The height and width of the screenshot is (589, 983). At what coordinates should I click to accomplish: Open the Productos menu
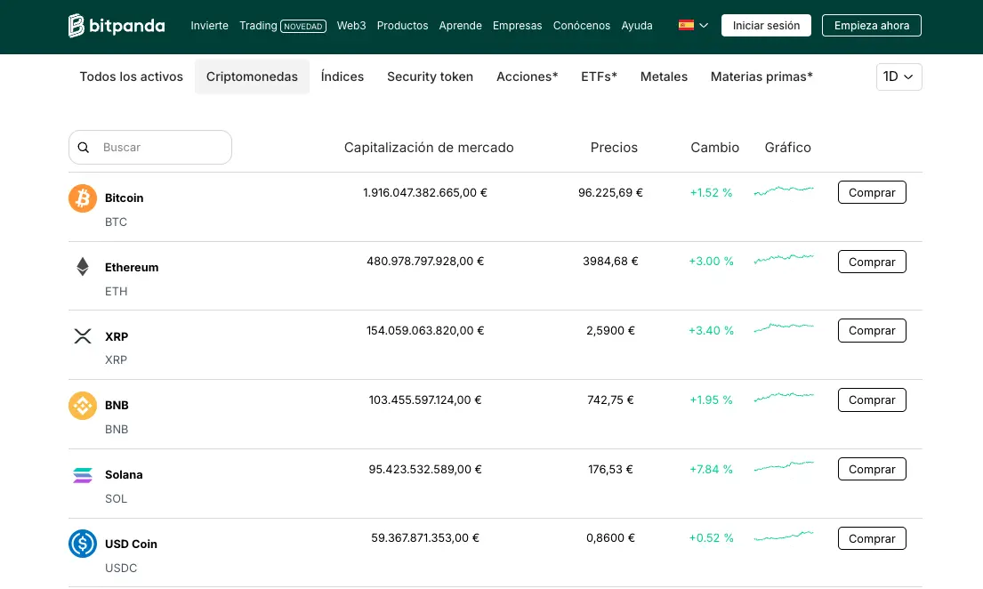click(402, 26)
